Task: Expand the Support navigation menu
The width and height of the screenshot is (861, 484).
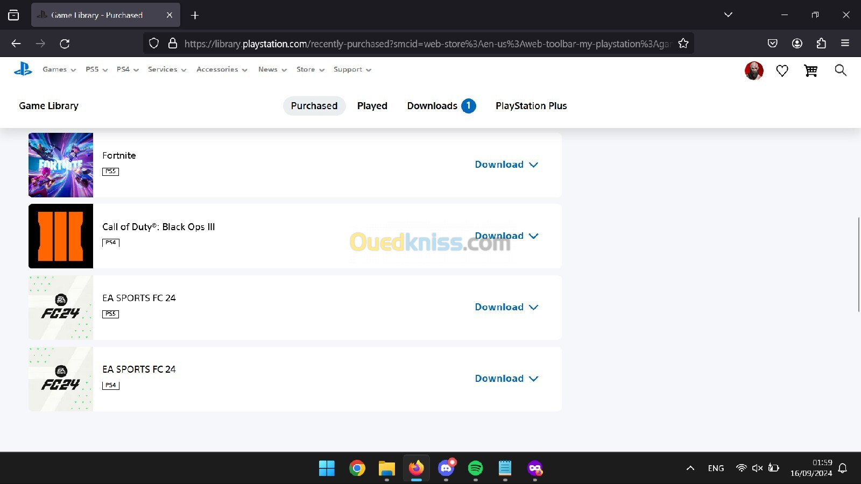Action: click(x=352, y=69)
